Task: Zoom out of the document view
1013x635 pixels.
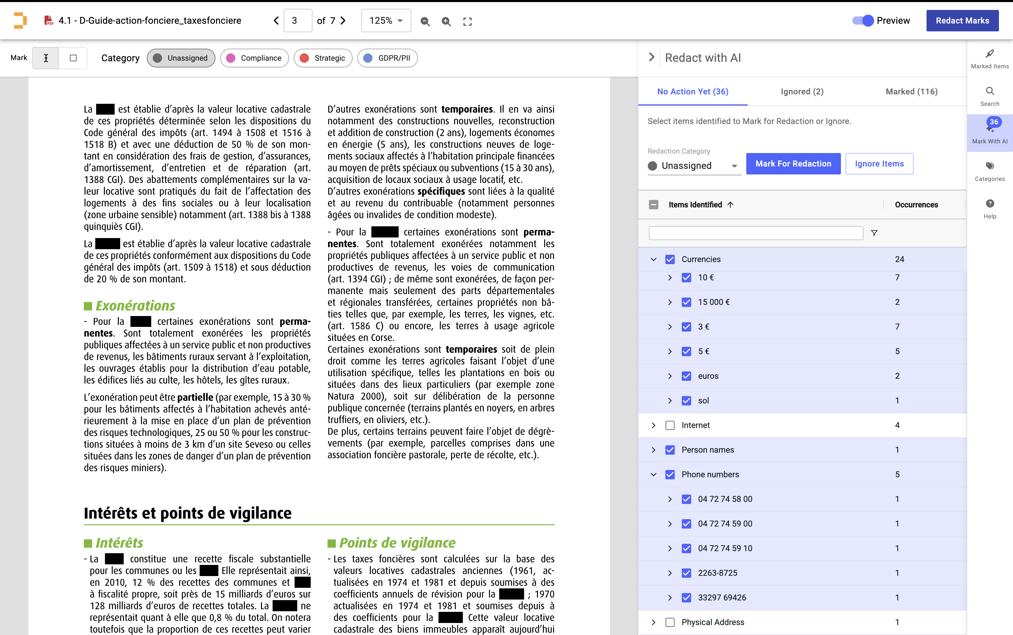Action: (x=425, y=21)
